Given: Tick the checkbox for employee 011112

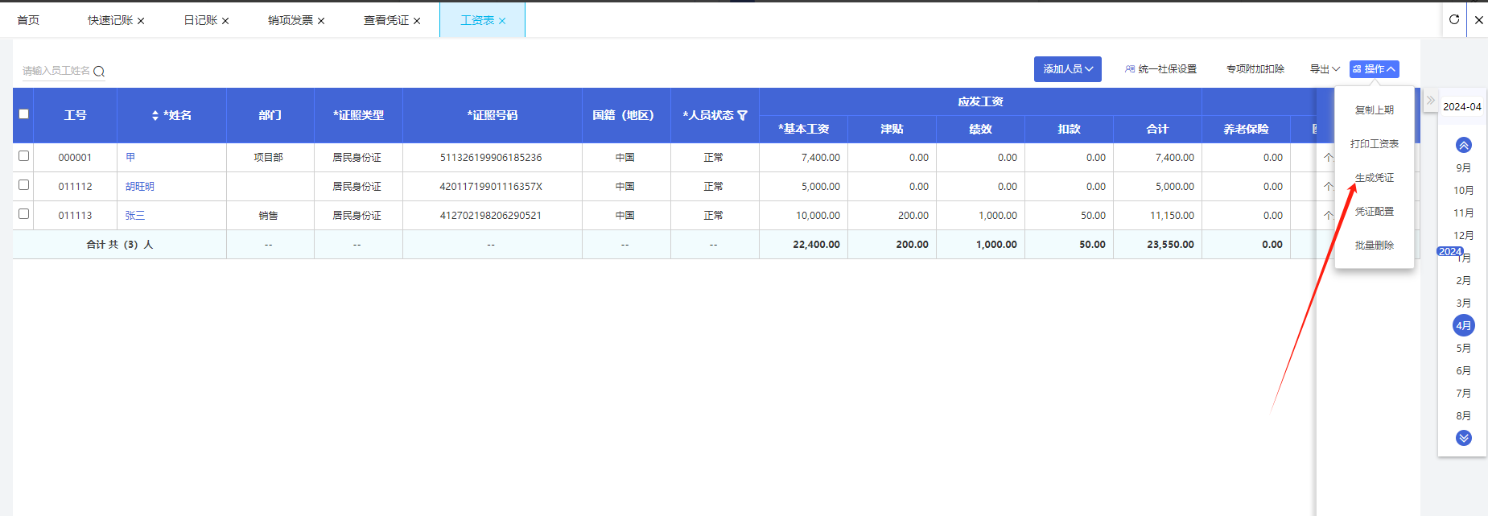Looking at the screenshot, I should [24, 185].
